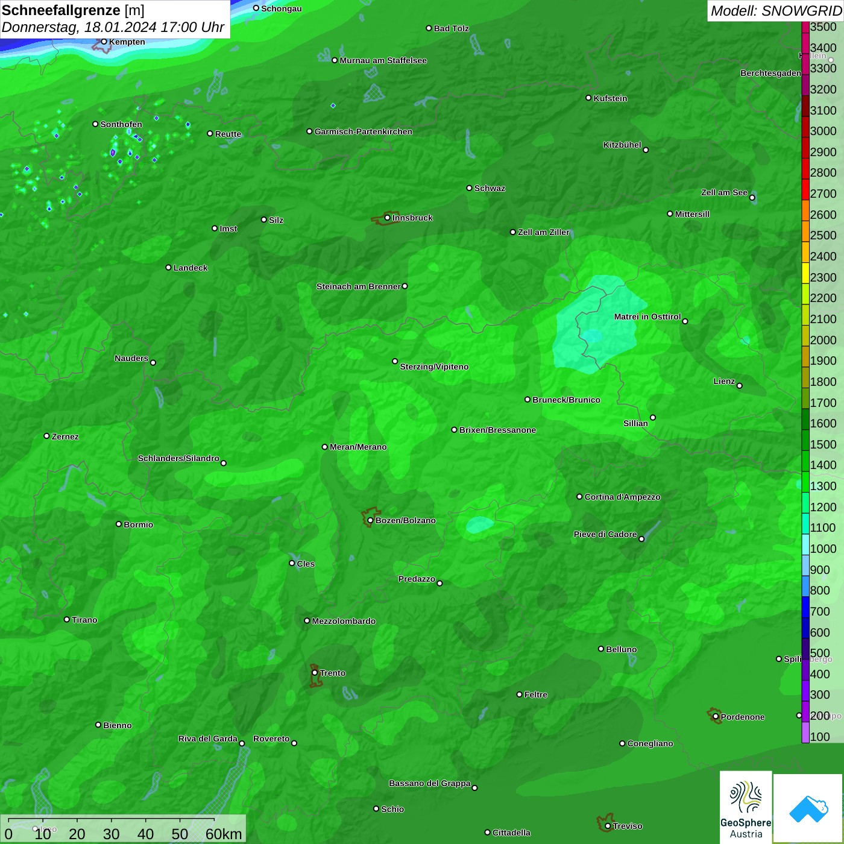Viewport: 844px width, 844px height.
Task: Click the Sonthofen label
Action: click(121, 124)
